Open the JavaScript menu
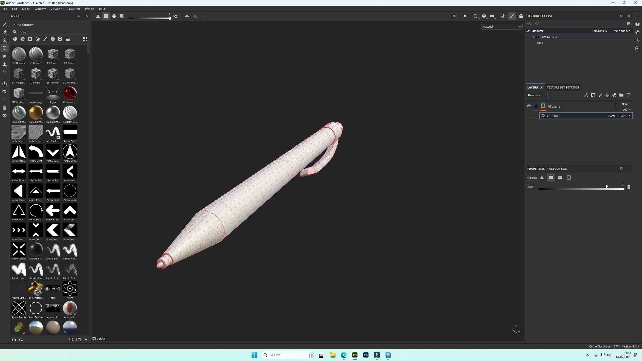Image resolution: width=642 pixels, height=361 pixels. 73,9
